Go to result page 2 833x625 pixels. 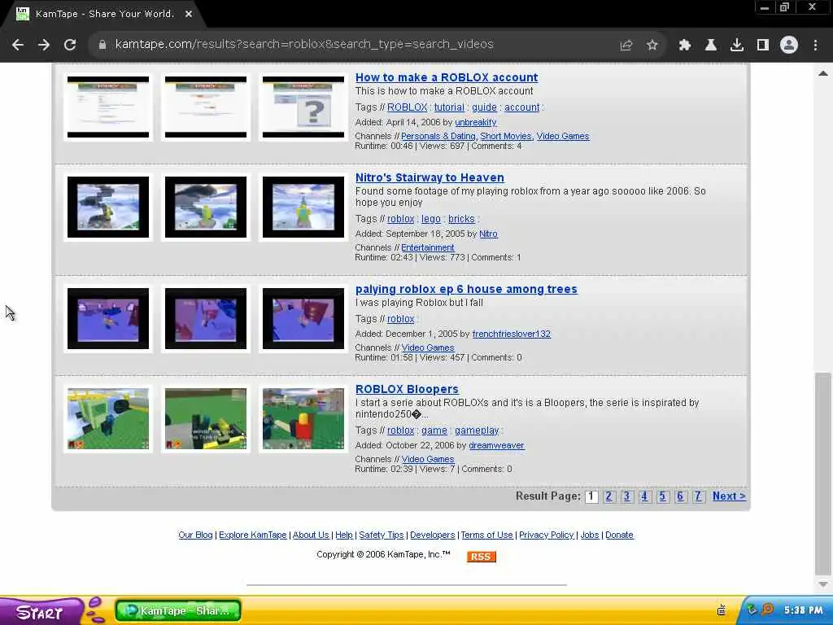(608, 496)
